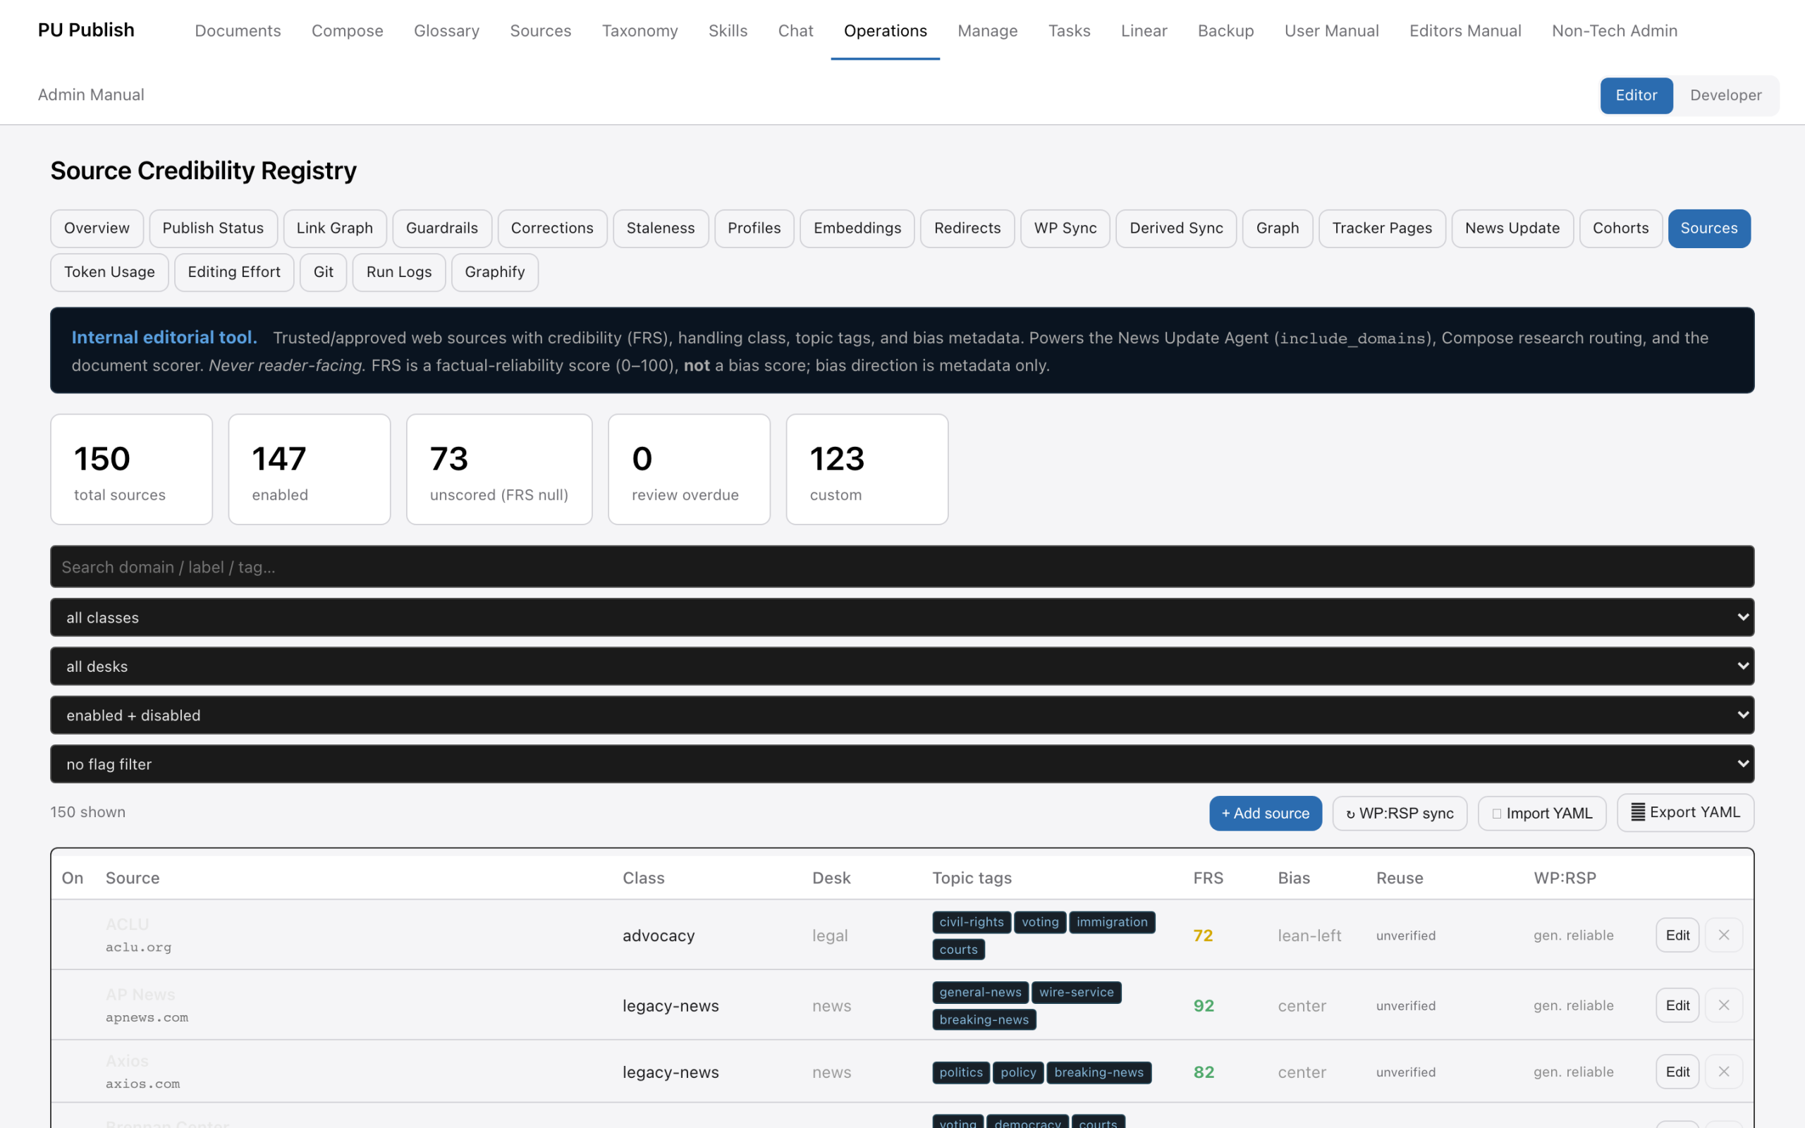The height and width of the screenshot is (1128, 1805).
Task: Focus the Search domain / label / tag field
Action: pos(902,567)
